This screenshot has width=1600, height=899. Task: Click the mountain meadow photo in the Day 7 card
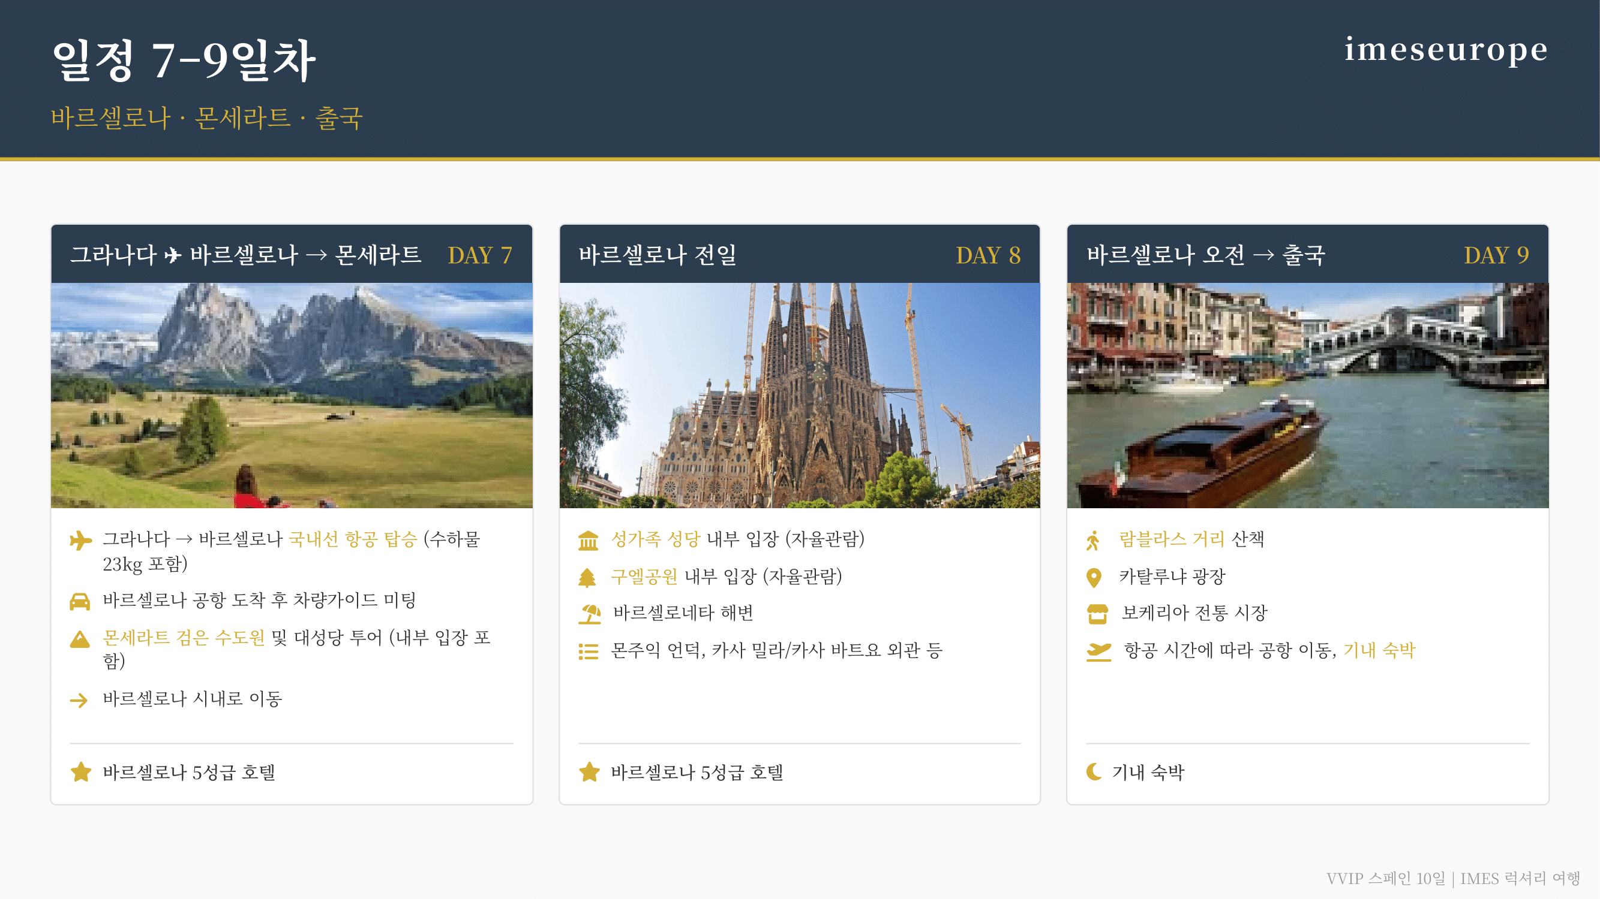[x=292, y=395]
